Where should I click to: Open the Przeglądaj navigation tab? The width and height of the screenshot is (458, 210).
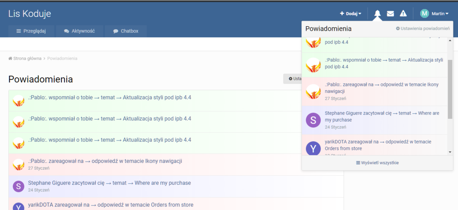(x=31, y=31)
